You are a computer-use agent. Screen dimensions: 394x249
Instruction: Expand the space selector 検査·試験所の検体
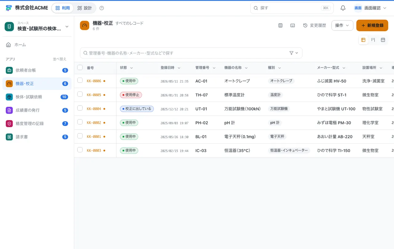[37, 26]
